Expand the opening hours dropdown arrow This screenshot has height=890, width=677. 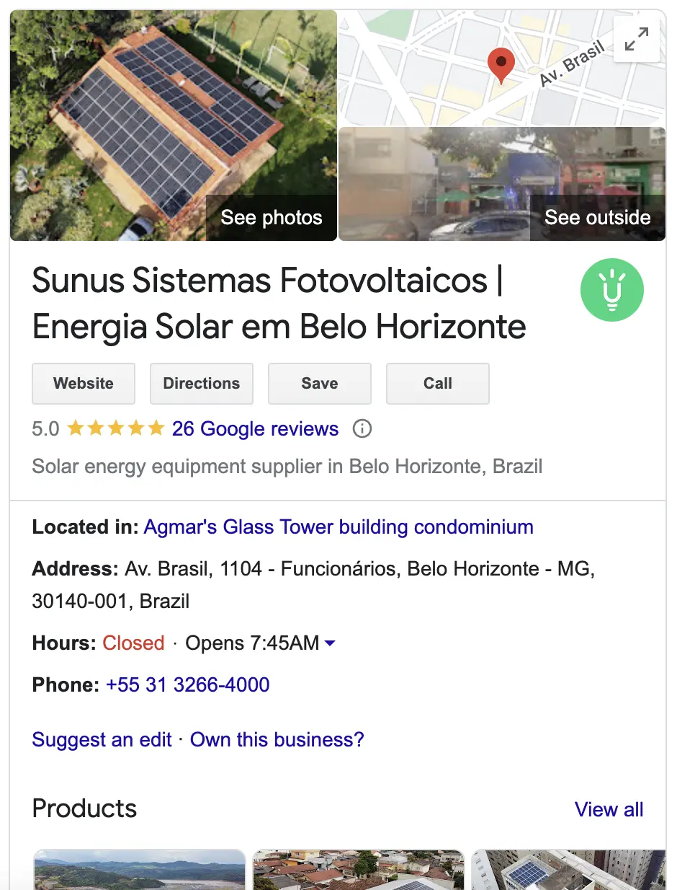pos(330,643)
